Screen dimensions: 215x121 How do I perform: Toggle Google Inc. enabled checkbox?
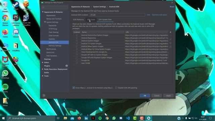click(x=77, y=61)
